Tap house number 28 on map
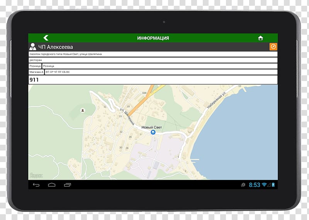The image size is (309, 220). point(127,148)
